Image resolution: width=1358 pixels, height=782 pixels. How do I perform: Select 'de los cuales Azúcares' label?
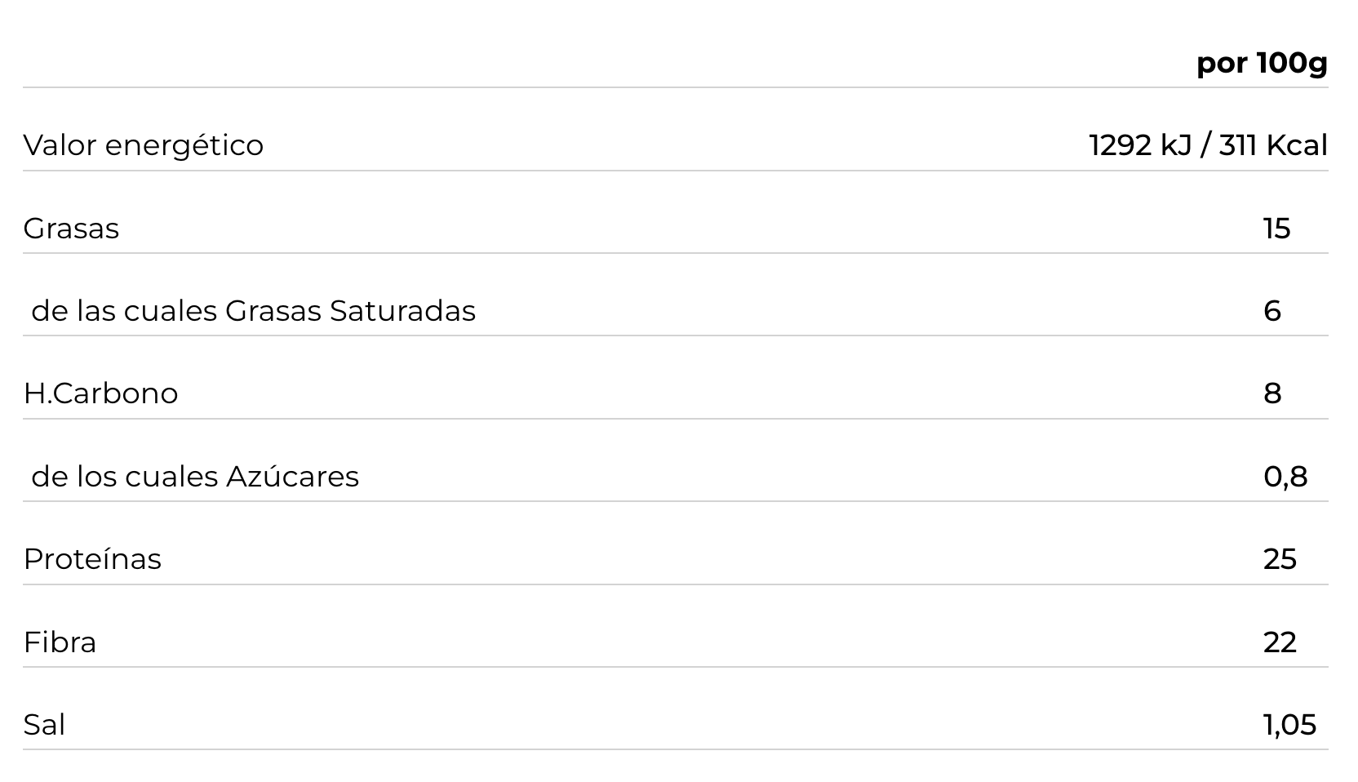coord(195,477)
